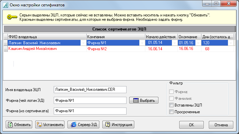
Task: Open Сервер ЭД via the browser icon button
Action: coord(83,125)
